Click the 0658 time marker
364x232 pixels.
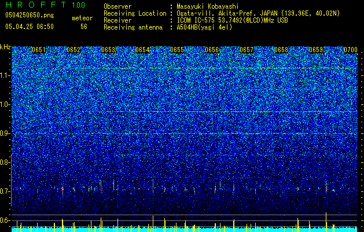click(x=281, y=50)
